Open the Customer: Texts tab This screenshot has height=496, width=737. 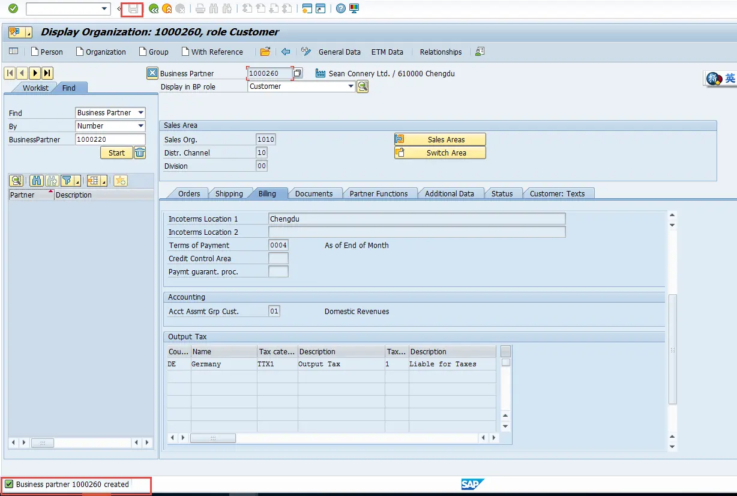(558, 193)
